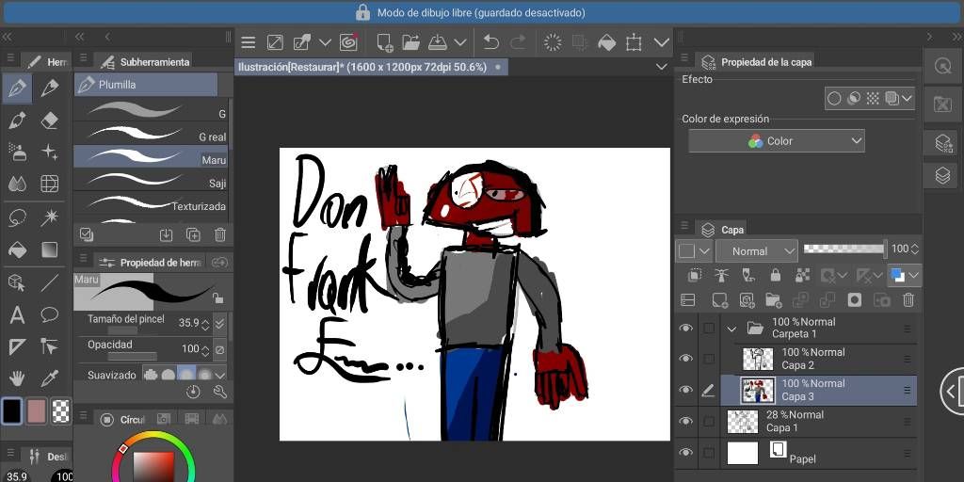Toggle visibility of Capa 2 layer
The image size is (964, 482).
tap(686, 359)
